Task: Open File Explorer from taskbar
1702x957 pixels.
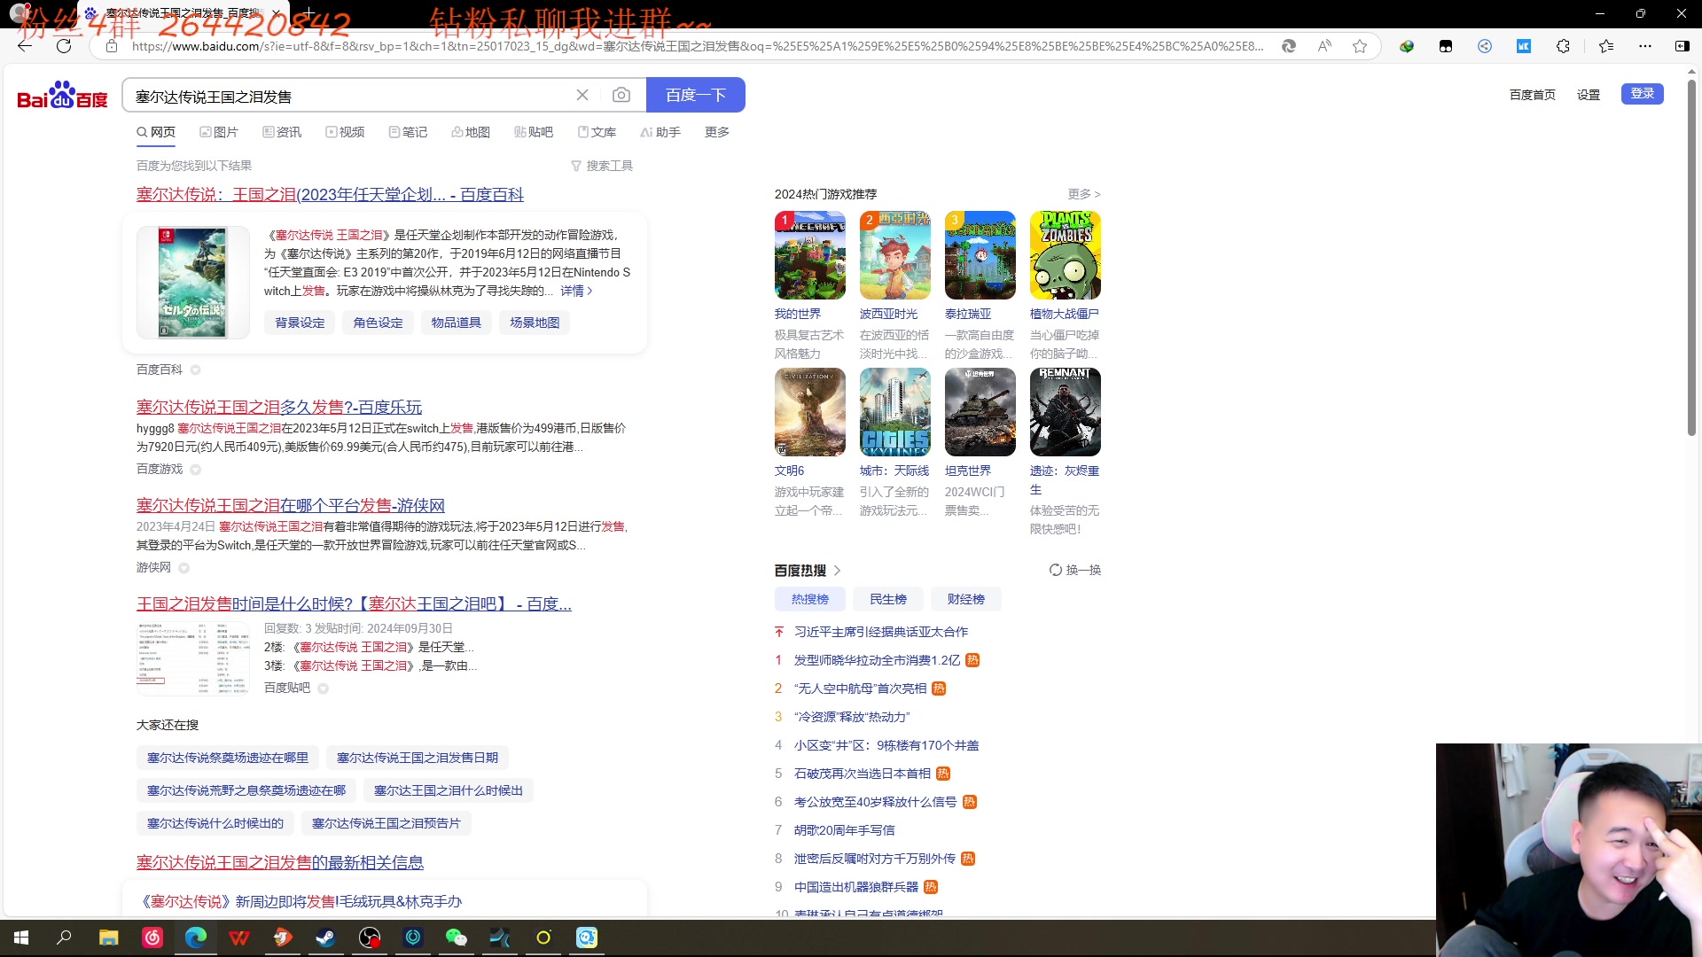Action: click(x=108, y=938)
